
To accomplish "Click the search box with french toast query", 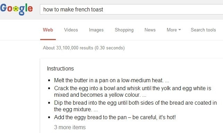I will (x=131, y=9).
